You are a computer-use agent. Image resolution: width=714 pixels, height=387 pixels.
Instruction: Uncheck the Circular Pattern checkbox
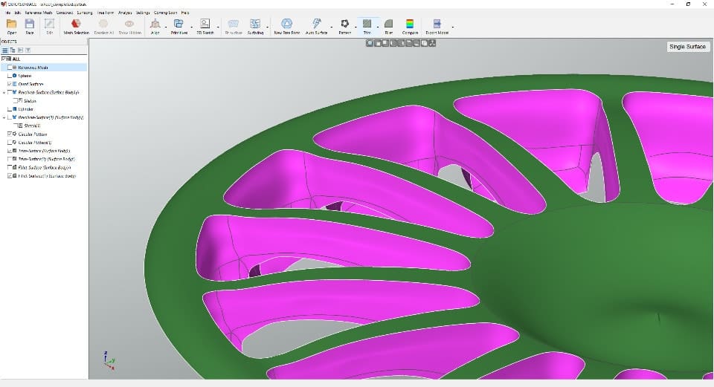[10, 134]
